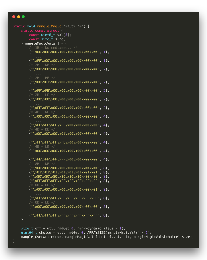Click 'run->dynamicFileSz' in the off assignment

click(95, 228)
